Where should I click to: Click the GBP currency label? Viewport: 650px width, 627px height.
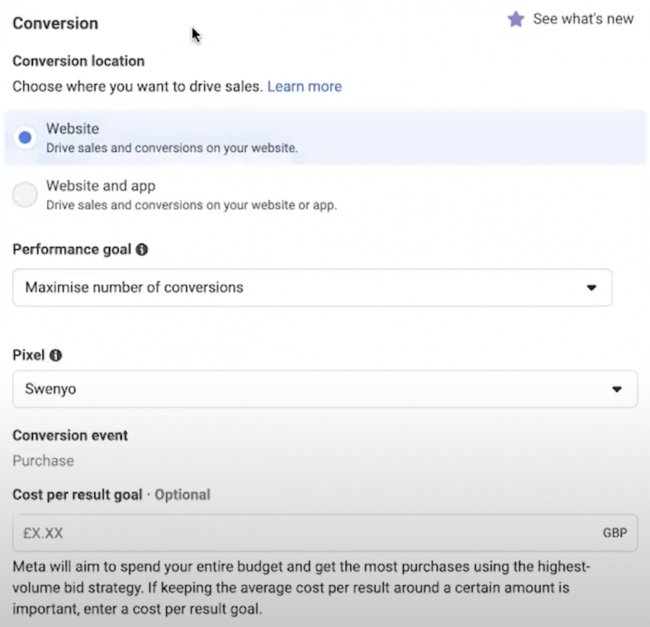(x=615, y=533)
